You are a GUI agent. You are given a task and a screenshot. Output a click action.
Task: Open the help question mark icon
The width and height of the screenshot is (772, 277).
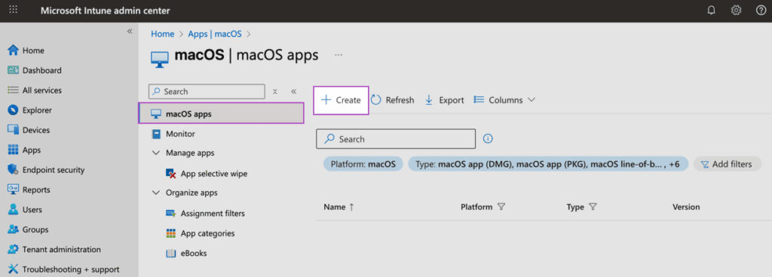click(x=761, y=11)
